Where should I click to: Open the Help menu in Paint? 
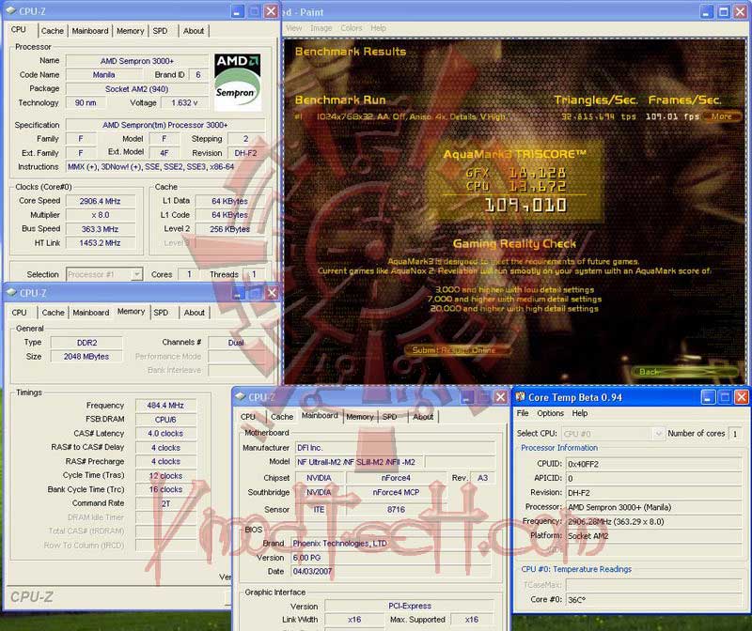click(378, 28)
